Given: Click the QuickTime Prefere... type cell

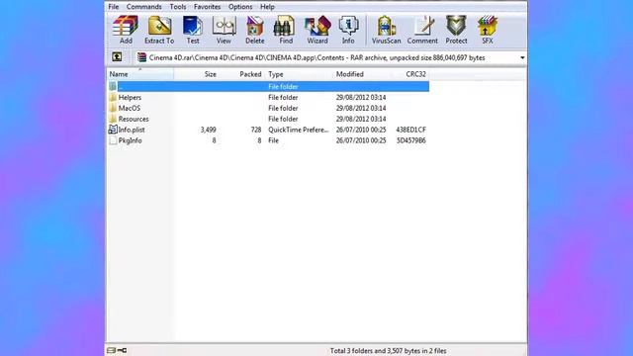Looking at the screenshot, I should [299, 130].
